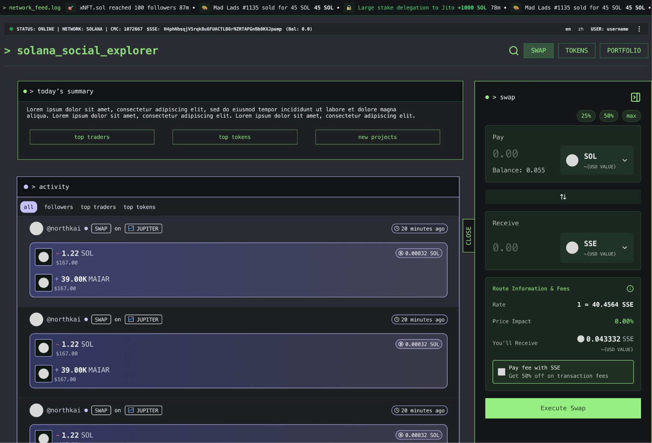
Task: Click the network_feed.log label
Action: 35,8
